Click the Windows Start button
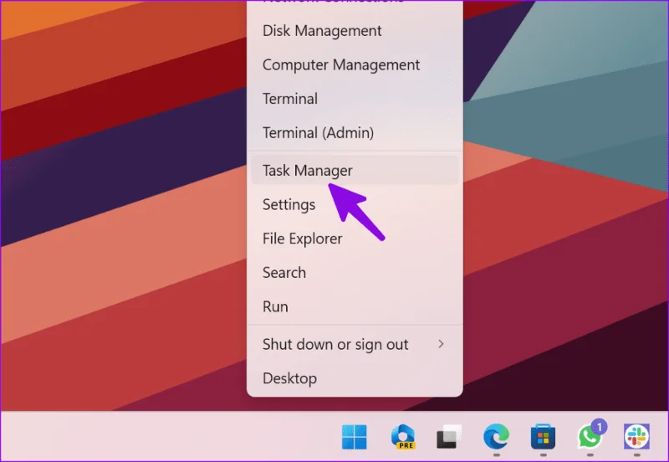The width and height of the screenshot is (669, 462). click(354, 437)
